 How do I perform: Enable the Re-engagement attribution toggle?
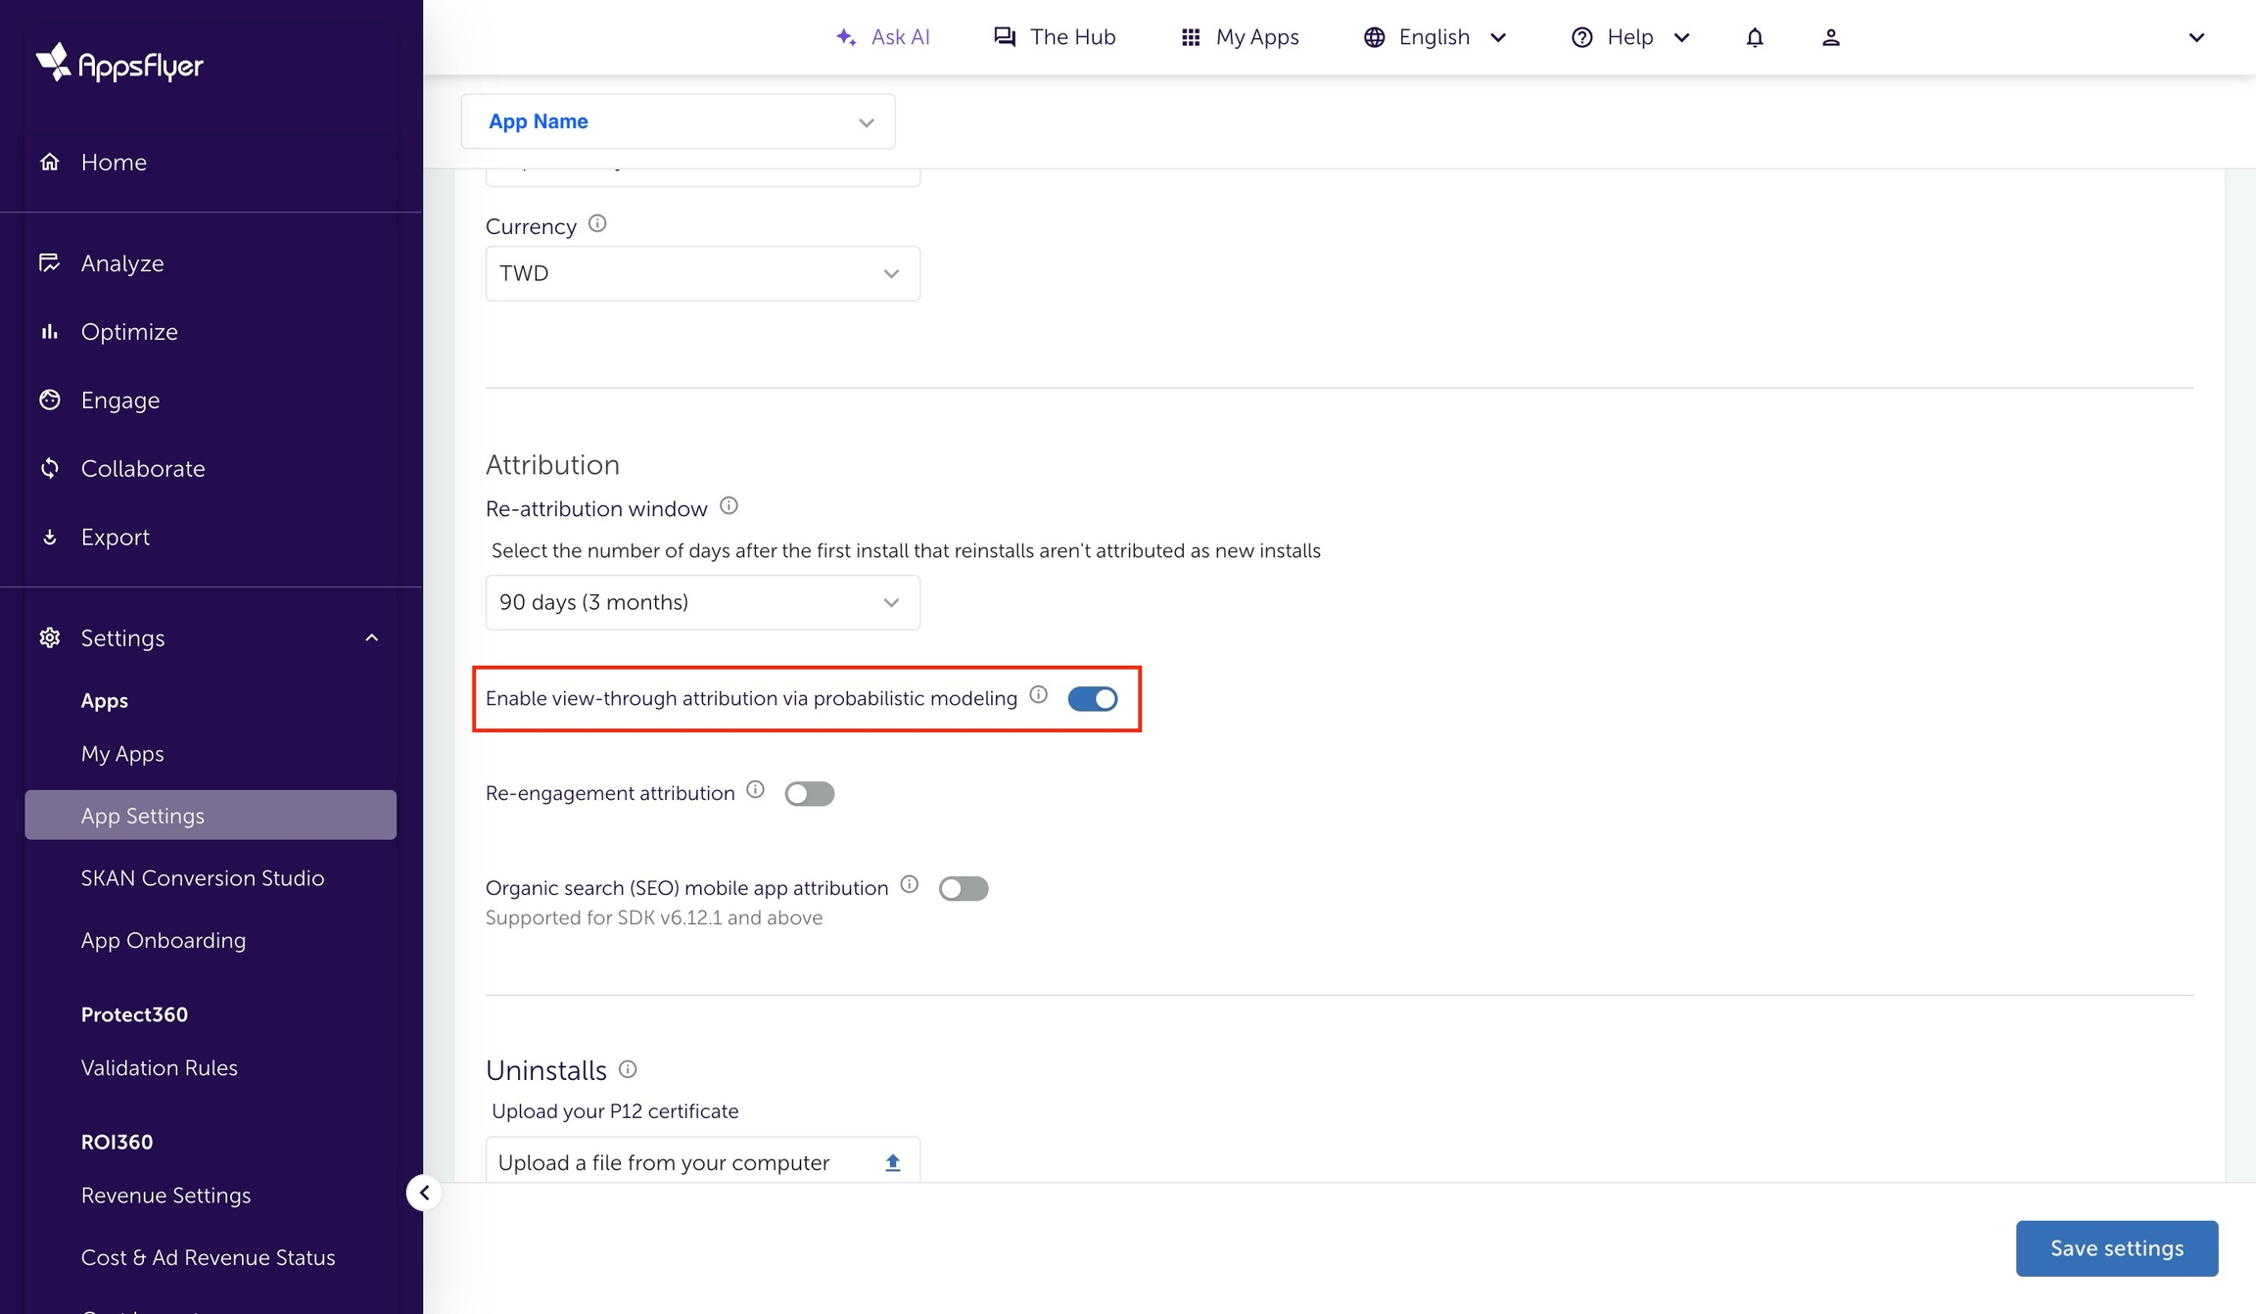[x=809, y=793]
